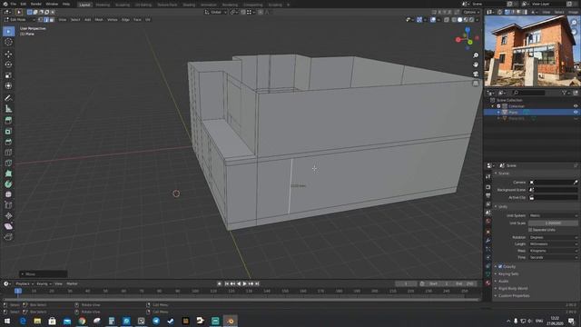The height and width of the screenshot is (327, 581).
Task: Jump to timeline start button
Action: tap(227, 283)
